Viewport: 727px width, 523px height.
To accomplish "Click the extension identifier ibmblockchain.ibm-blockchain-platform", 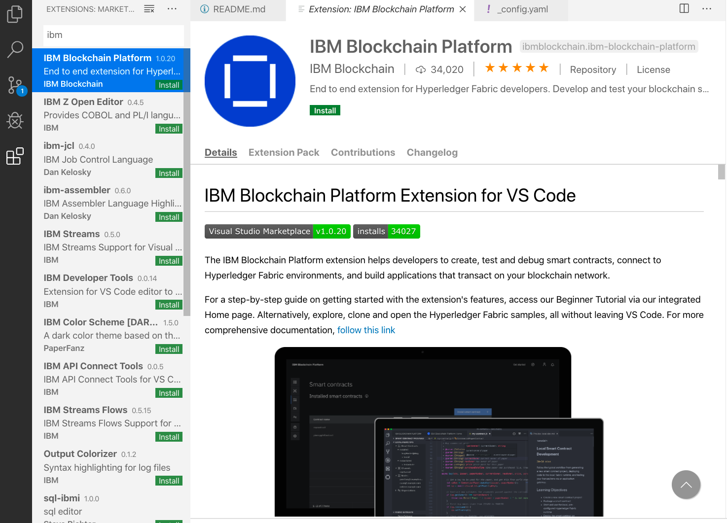I will tap(609, 46).
